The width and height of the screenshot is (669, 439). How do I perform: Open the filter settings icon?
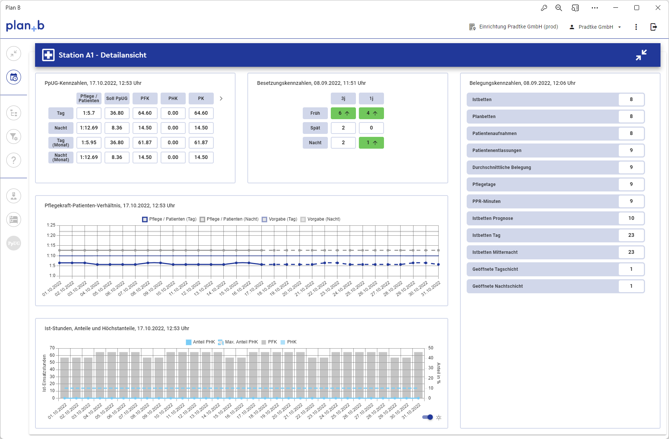pos(14,136)
